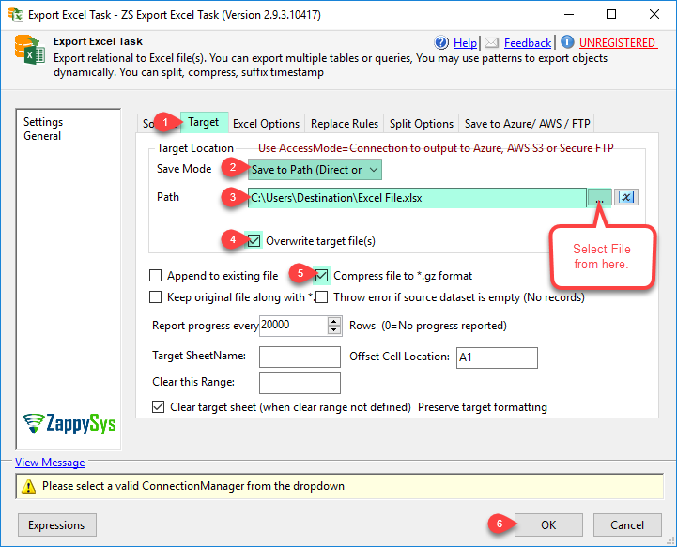This screenshot has height=547, width=677.
Task: Open the View Message link
Action: click(50, 463)
